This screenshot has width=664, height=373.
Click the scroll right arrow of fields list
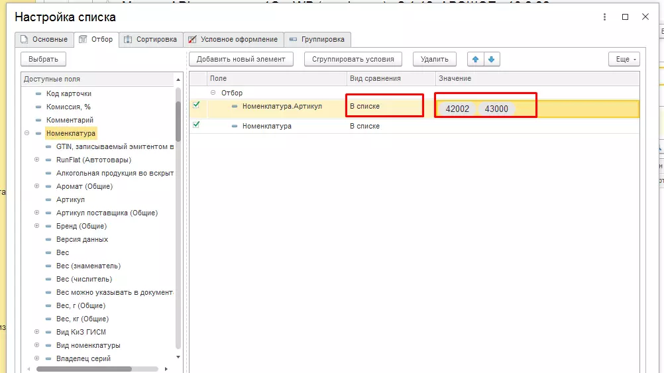pyautogui.click(x=166, y=369)
